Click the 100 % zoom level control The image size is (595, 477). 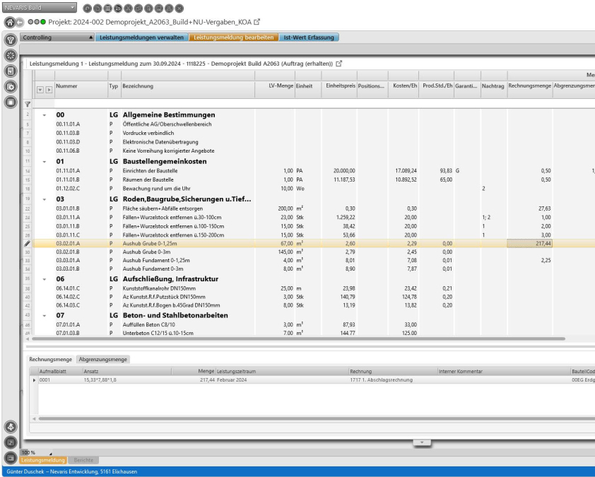[x=28, y=452]
